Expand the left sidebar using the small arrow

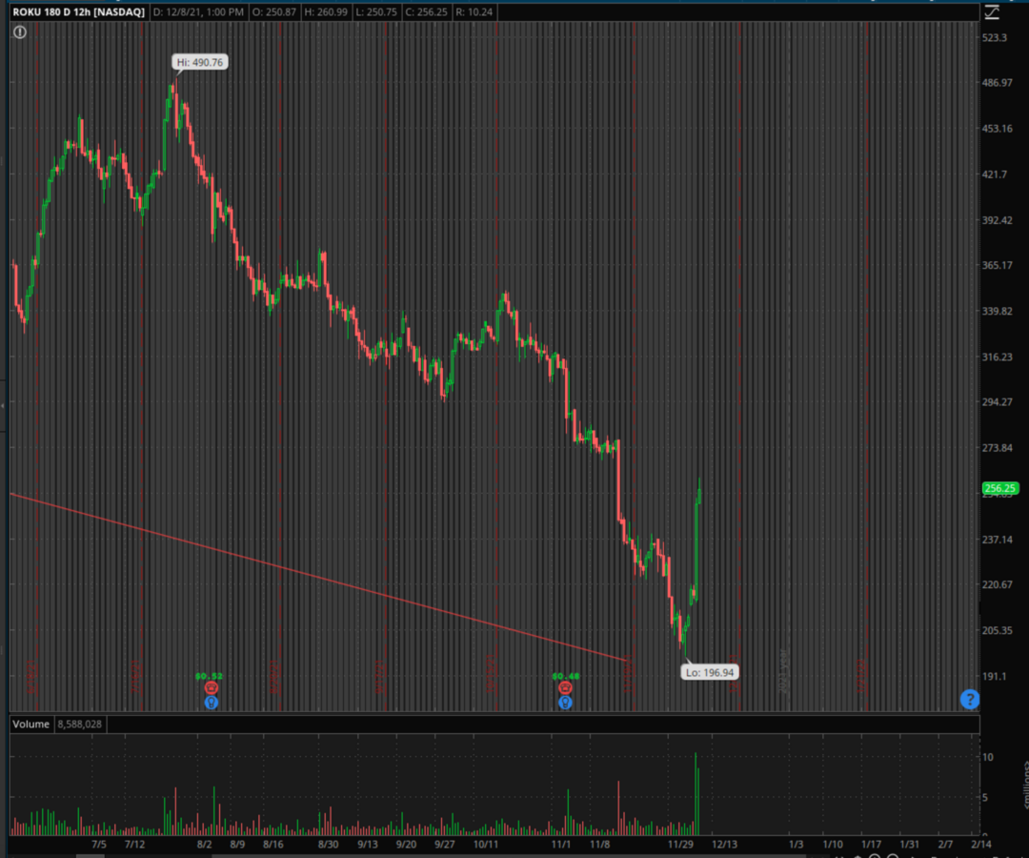pyautogui.click(x=3, y=406)
